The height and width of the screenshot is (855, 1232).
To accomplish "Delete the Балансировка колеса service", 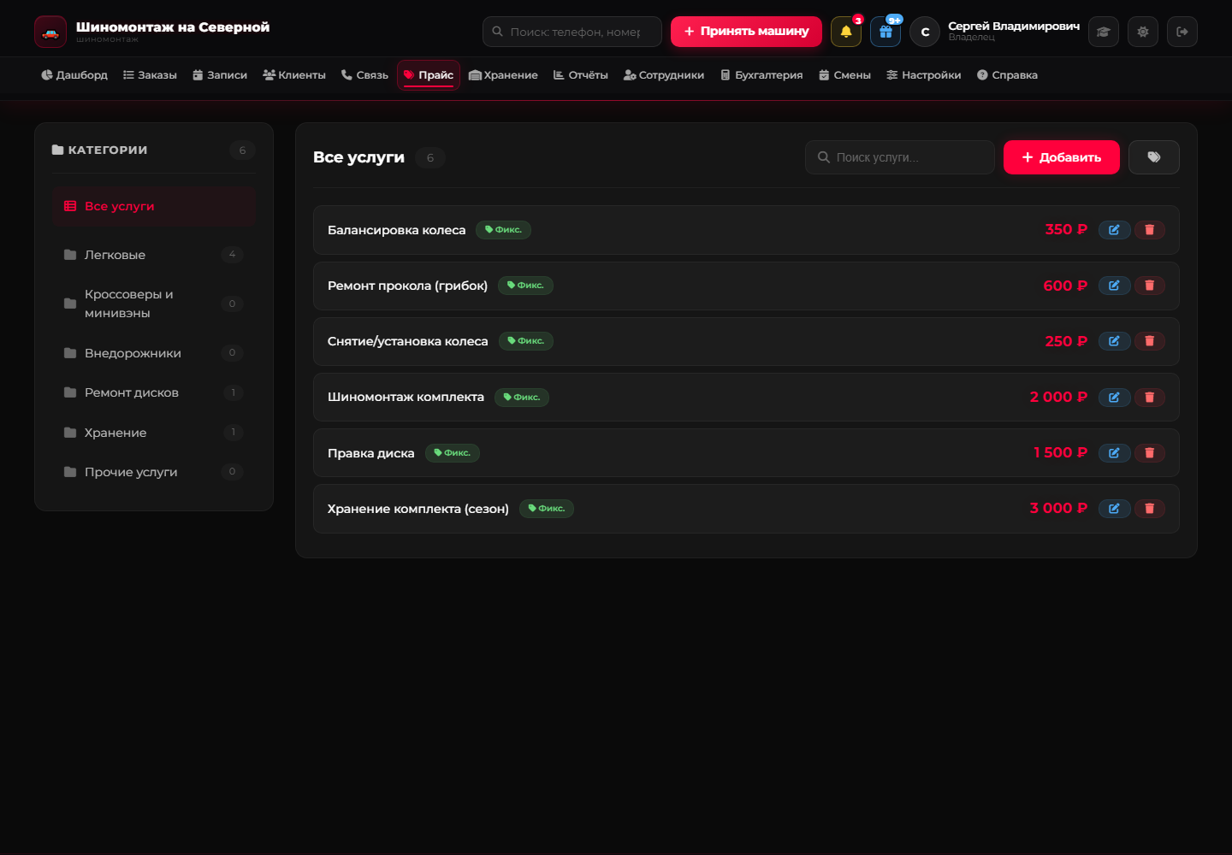I will 1150,230.
